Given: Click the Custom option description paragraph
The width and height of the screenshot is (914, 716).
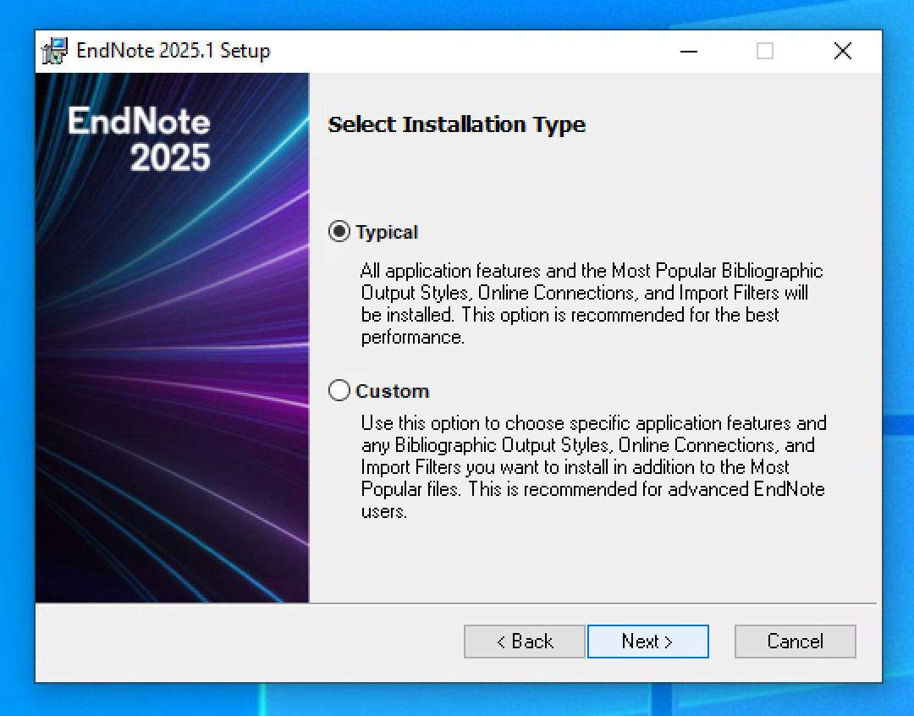Looking at the screenshot, I should point(593,466).
